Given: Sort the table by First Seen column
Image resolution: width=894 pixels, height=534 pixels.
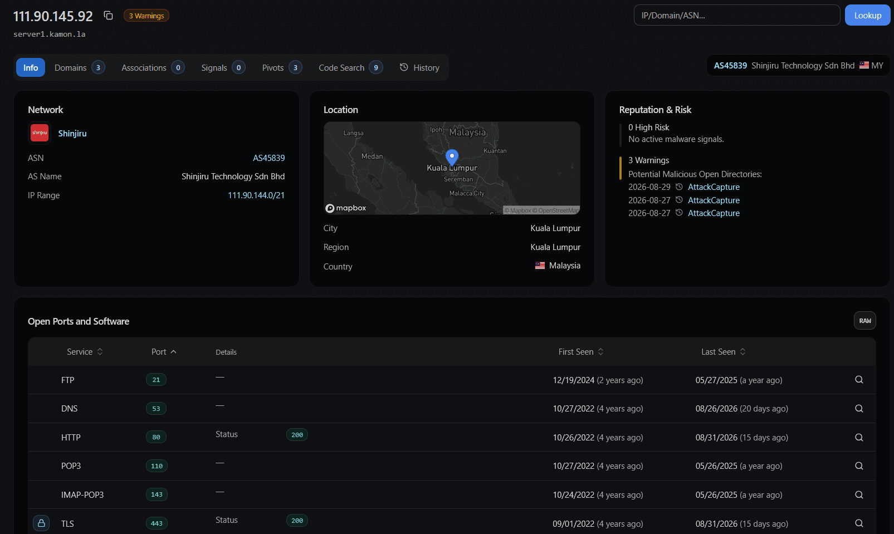Looking at the screenshot, I should tap(581, 352).
